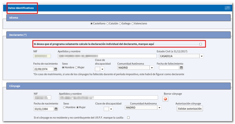Open declarant's Comunidad Autónoma dropdown
Screen dimensions: 235x124
pyautogui.click(x=152, y=68)
